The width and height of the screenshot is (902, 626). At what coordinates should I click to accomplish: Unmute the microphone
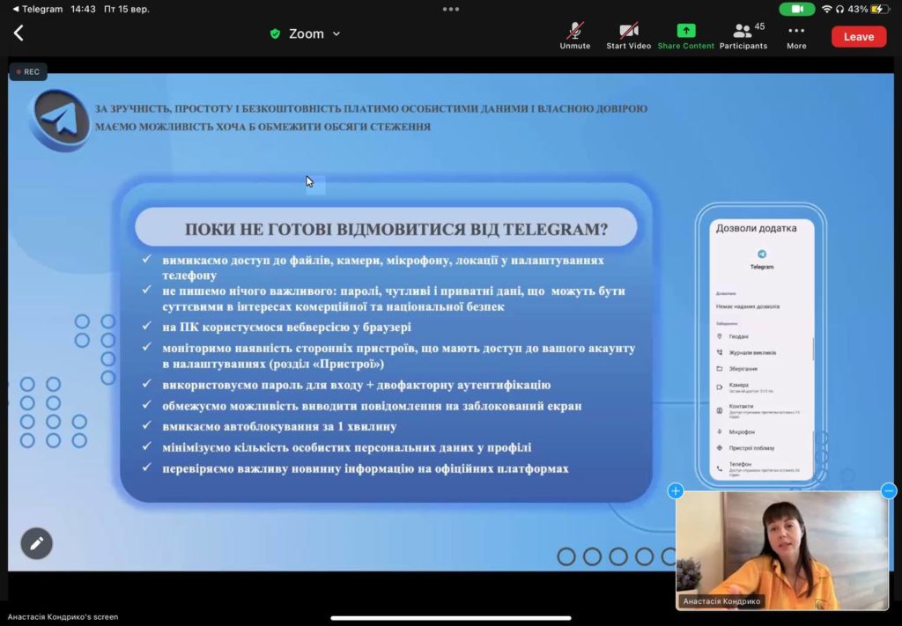pyautogui.click(x=575, y=35)
